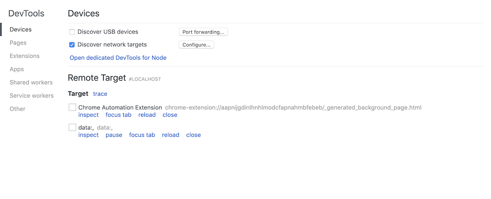Select the chrome-extension:// background page URL text
The image size is (491, 199).
point(293,108)
